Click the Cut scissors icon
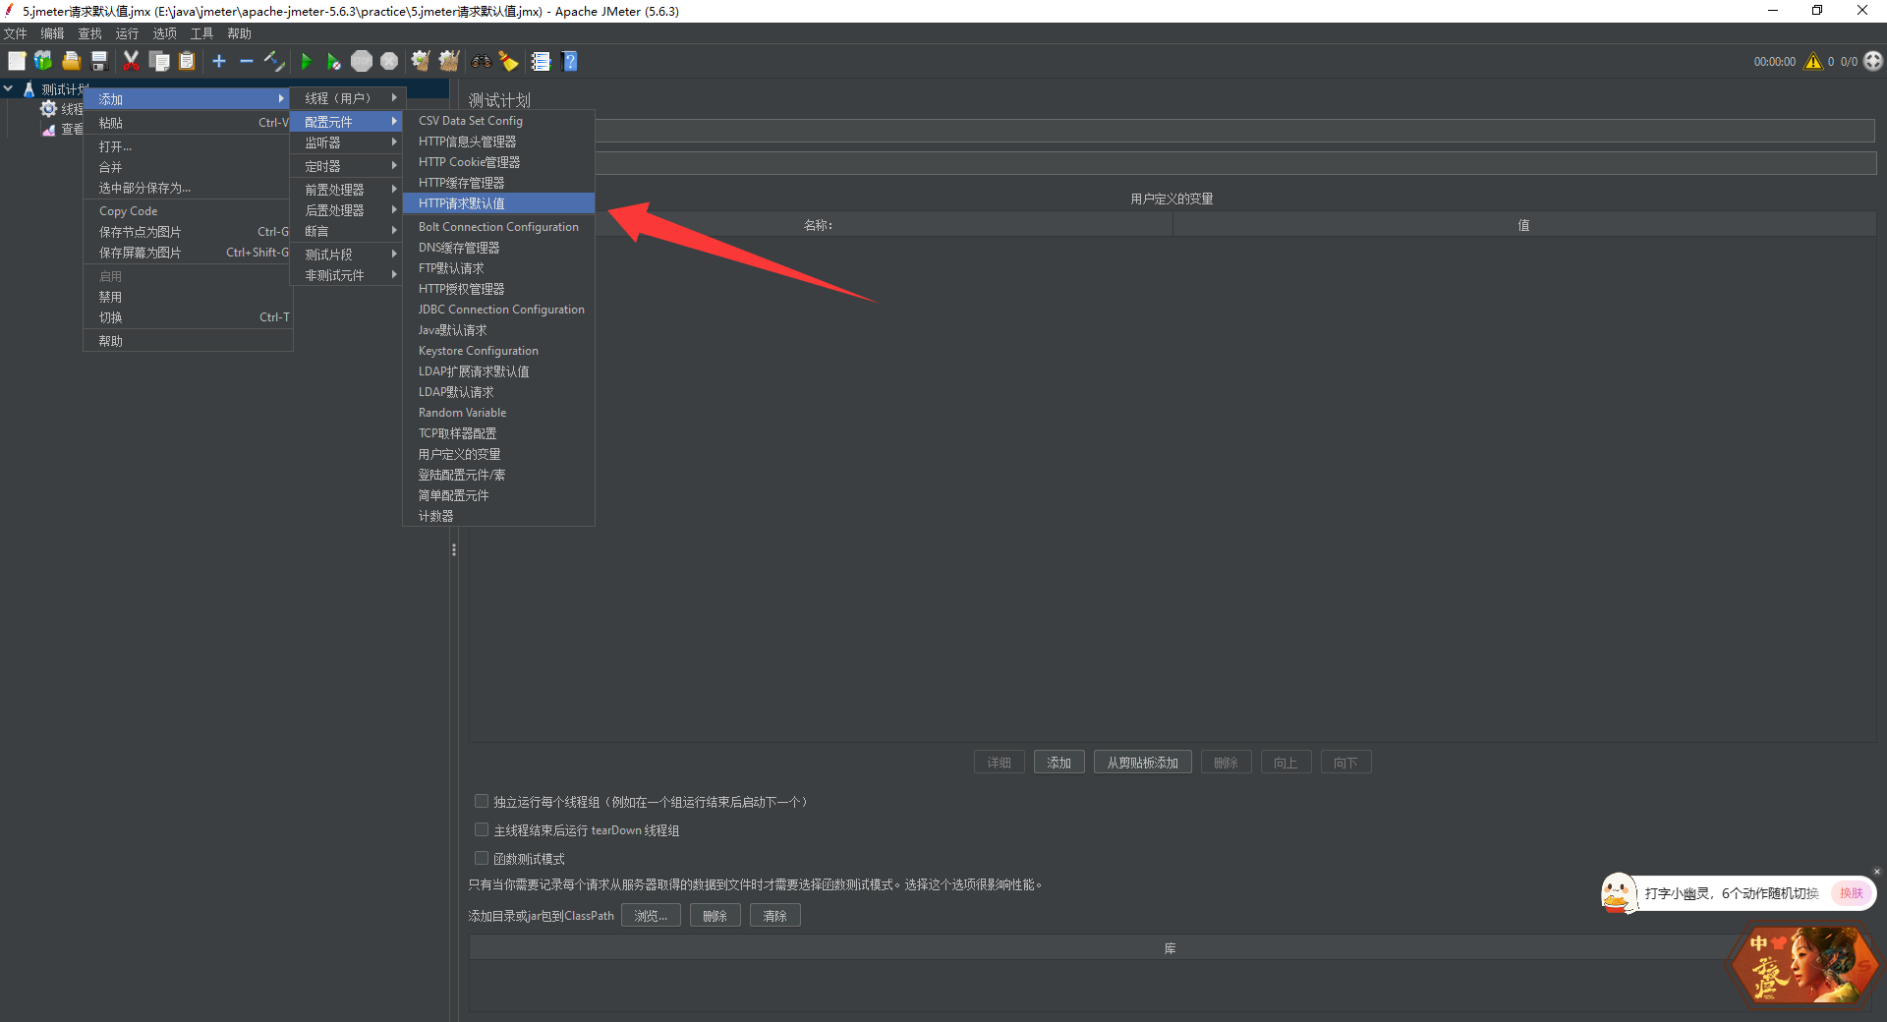 (131, 61)
